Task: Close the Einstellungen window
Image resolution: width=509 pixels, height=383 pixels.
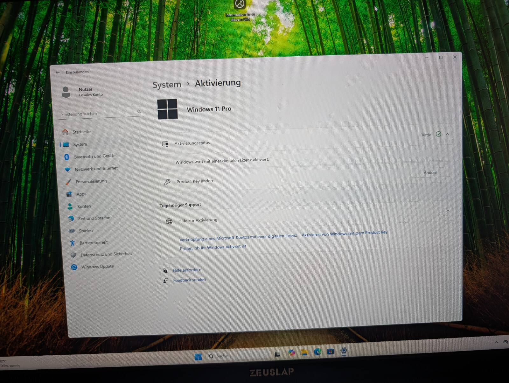Action: click(455, 57)
